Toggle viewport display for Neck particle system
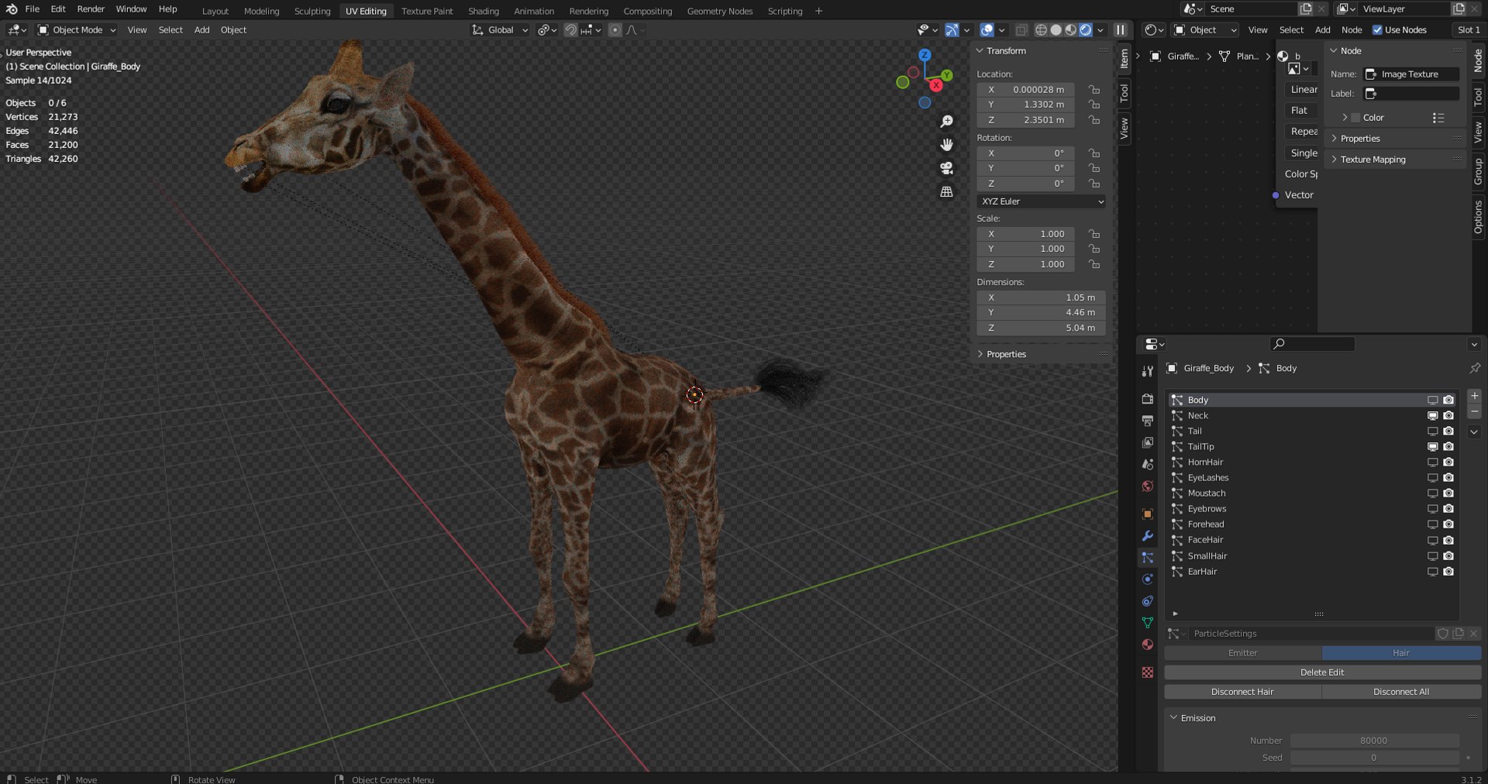This screenshot has height=784, width=1488. (1432, 416)
